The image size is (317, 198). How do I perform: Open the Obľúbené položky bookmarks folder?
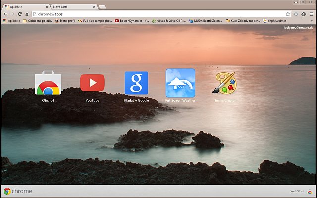pos(38,21)
